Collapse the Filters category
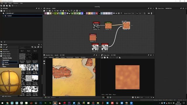The height and width of the screenshot is (105, 187). 1,66
